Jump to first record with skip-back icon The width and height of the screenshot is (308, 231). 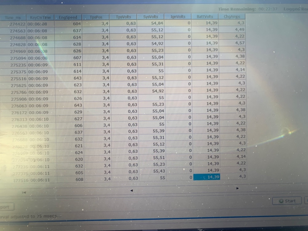point(24,192)
